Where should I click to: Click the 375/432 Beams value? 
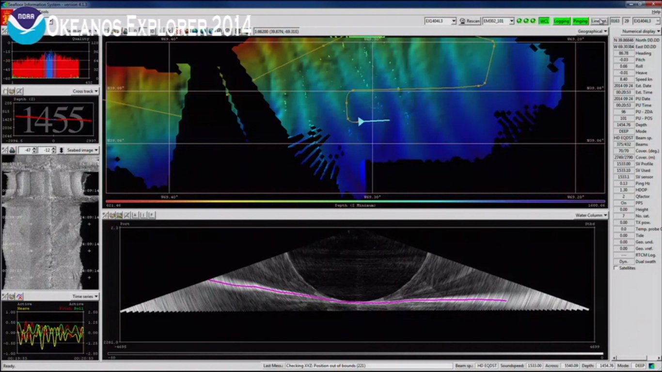[x=624, y=144]
